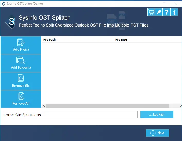
Task: Open the shopping cart purchase icon
Action: pyautogui.click(x=151, y=12)
